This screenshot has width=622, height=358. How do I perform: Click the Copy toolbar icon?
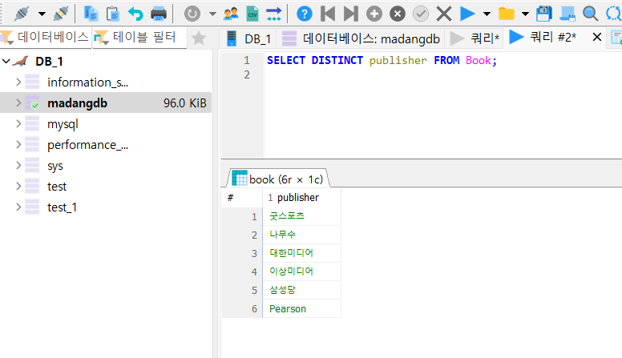(91, 14)
